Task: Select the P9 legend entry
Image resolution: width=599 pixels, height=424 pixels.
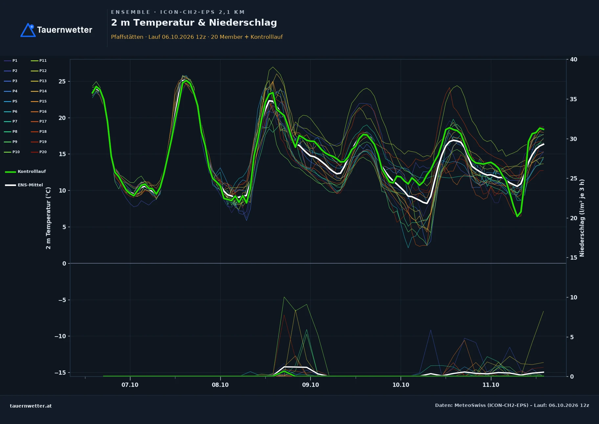Action: pos(11,142)
